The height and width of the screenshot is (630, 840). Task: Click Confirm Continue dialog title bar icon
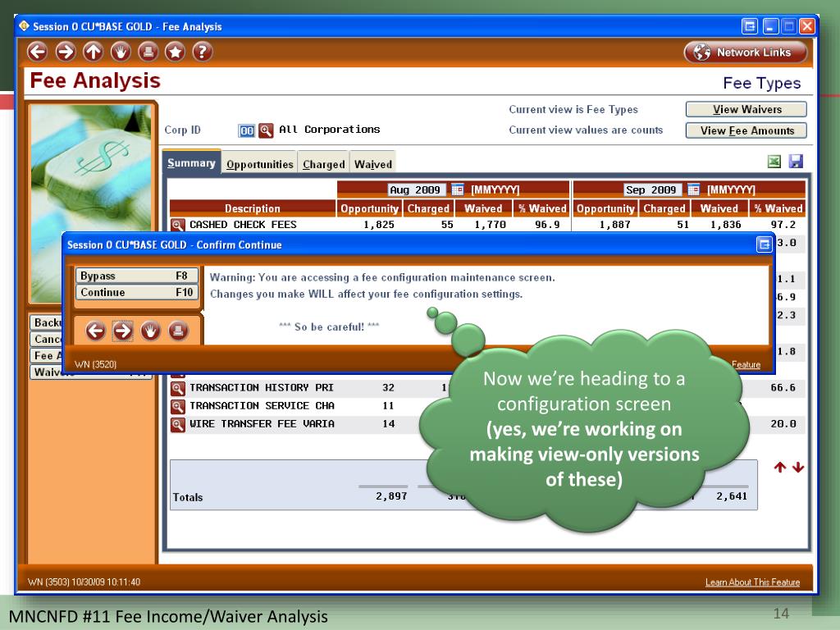pos(764,244)
